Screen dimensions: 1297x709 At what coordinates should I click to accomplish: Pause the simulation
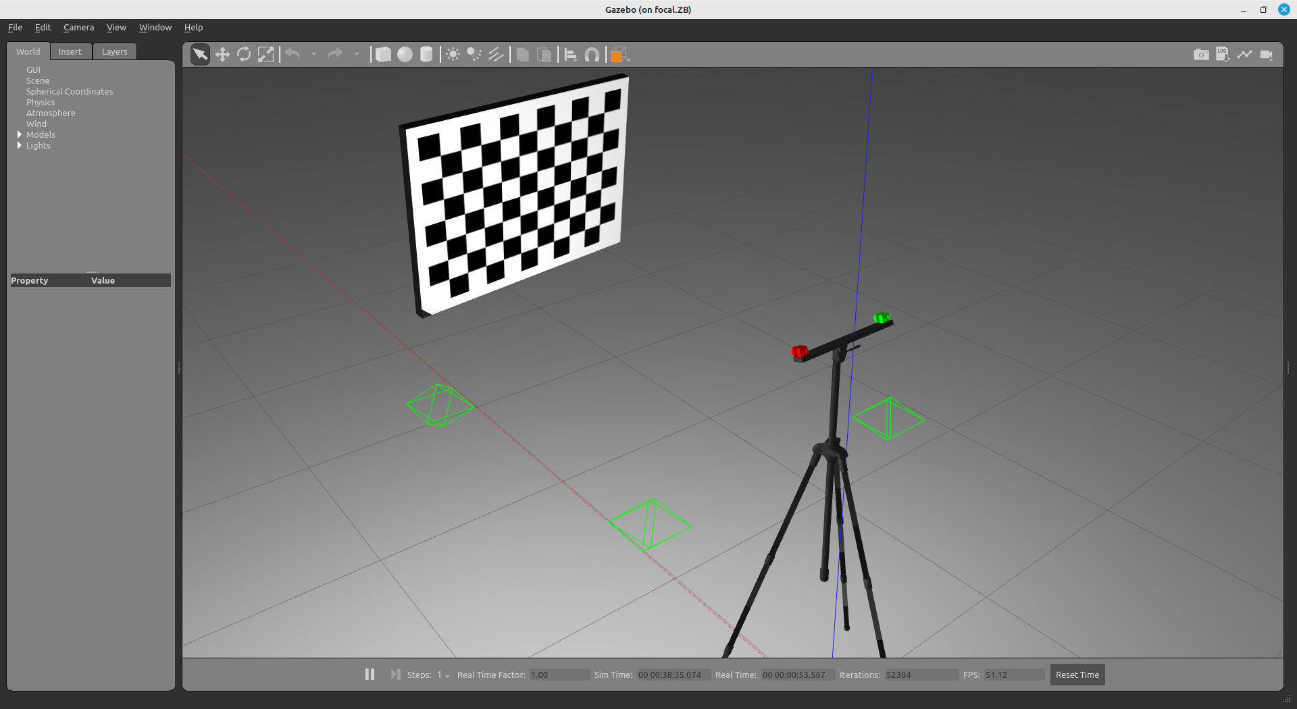[370, 675]
